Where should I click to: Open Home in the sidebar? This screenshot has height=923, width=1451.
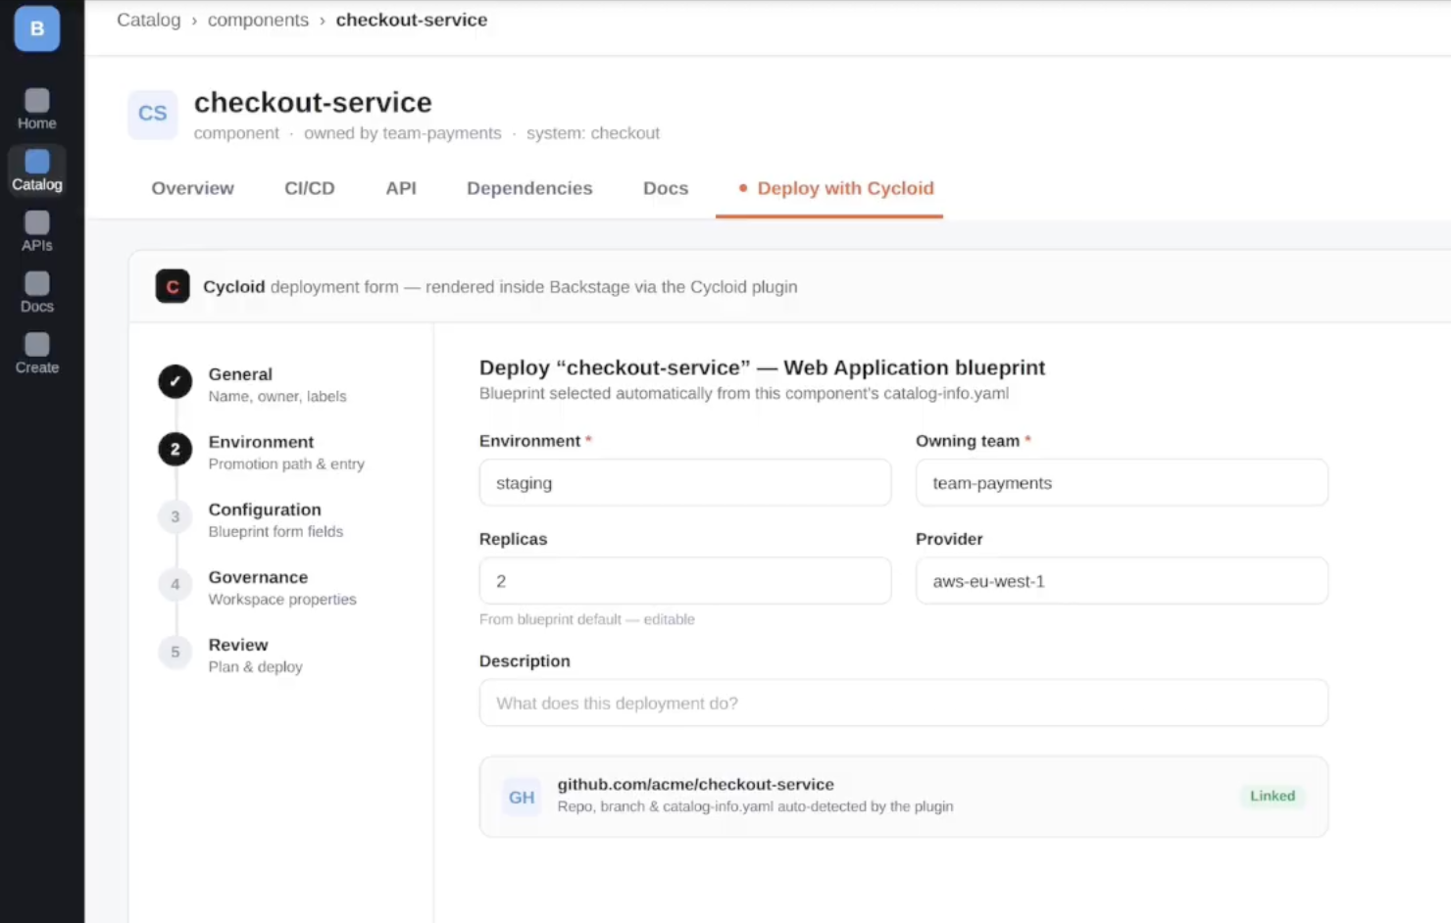pos(37,110)
